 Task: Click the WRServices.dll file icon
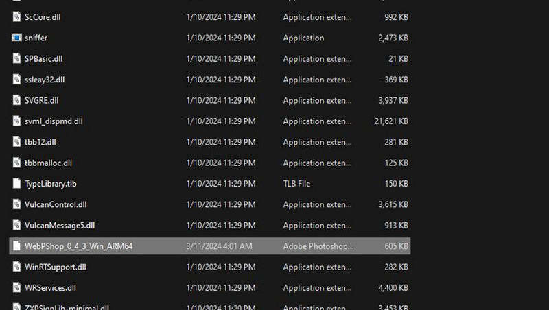[17, 287]
